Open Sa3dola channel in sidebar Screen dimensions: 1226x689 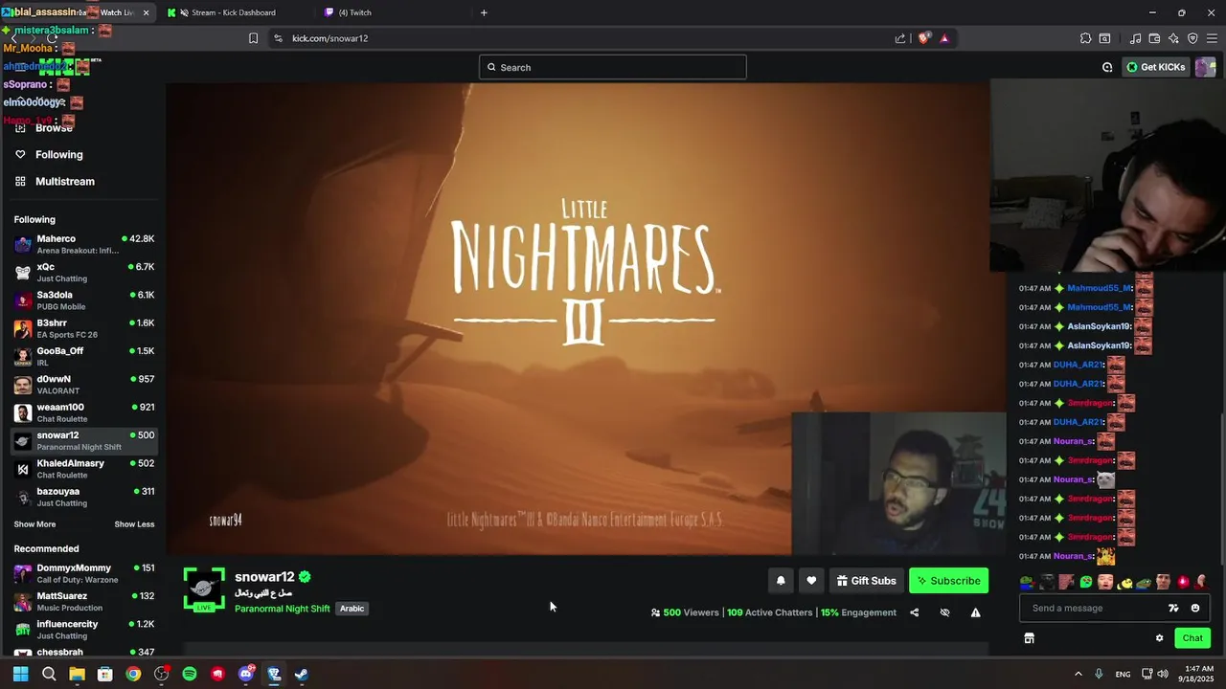click(84, 300)
